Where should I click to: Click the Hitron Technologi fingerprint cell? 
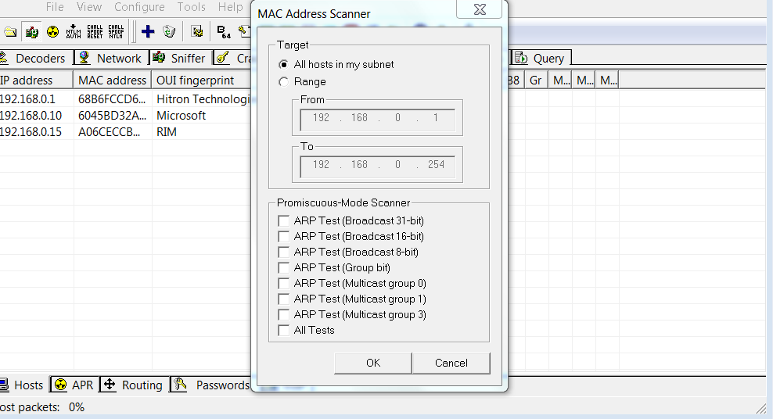[203, 99]
